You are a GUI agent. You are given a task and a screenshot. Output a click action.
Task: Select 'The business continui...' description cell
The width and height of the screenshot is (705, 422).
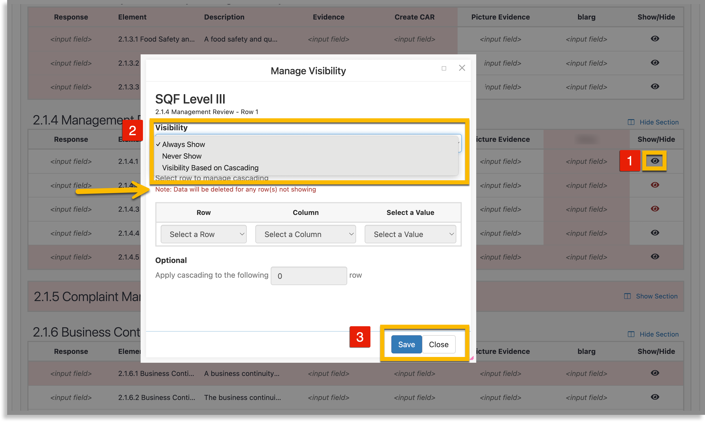pos(242,397)
